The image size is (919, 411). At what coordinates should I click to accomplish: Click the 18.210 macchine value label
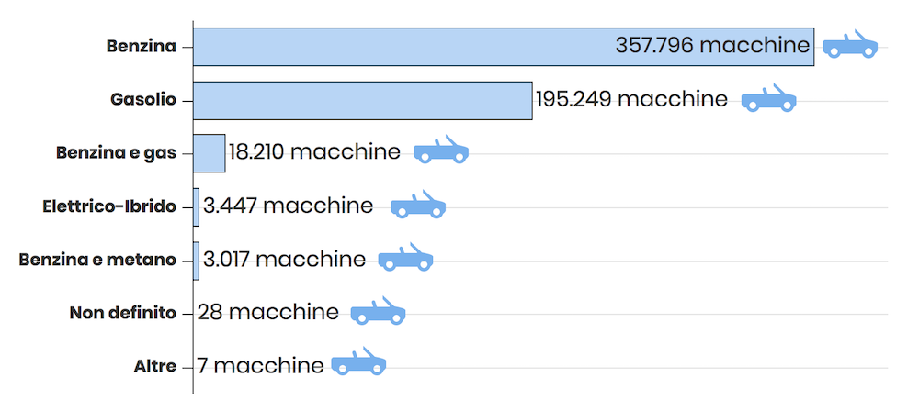[314, 152]
